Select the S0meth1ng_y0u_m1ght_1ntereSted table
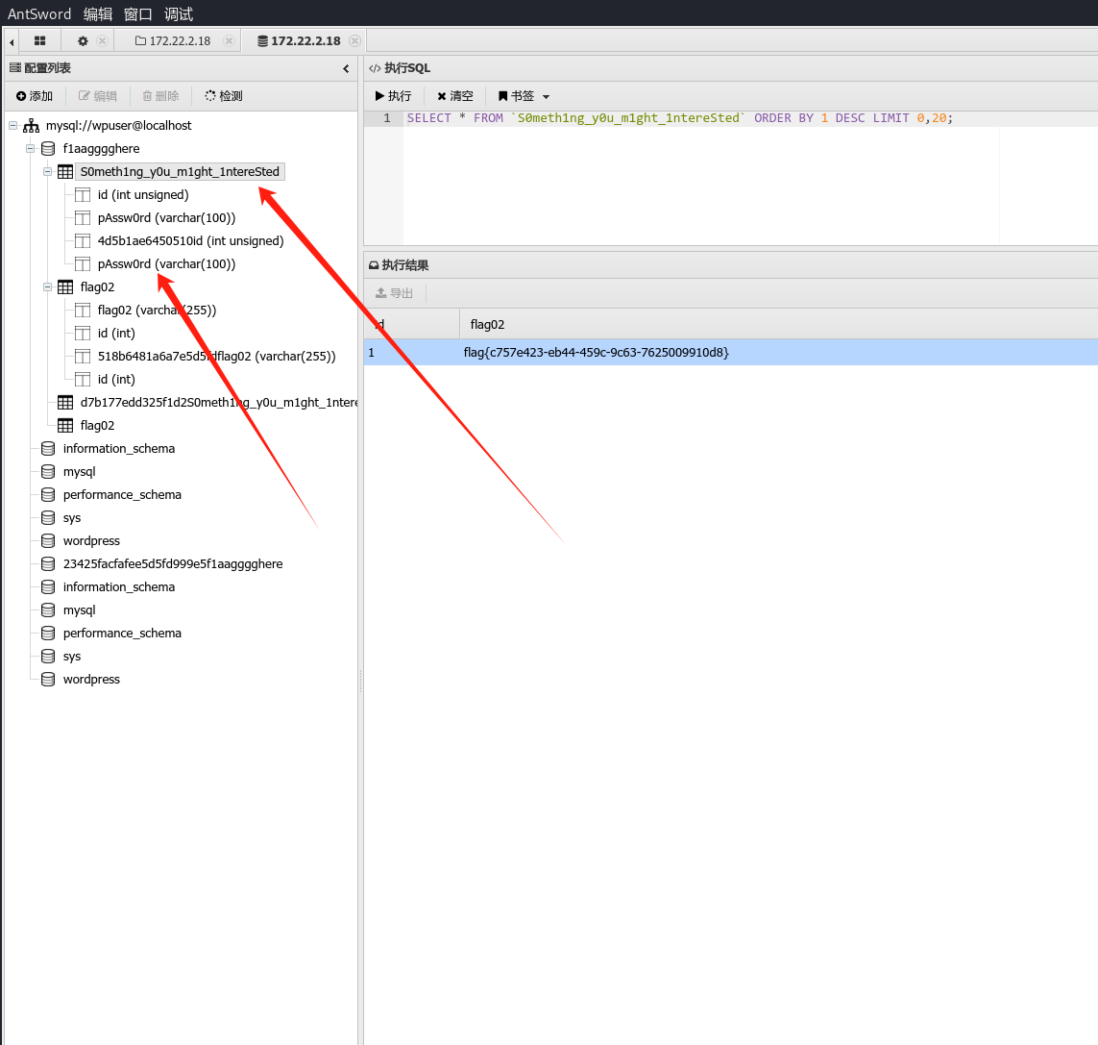 pos(180,172)
